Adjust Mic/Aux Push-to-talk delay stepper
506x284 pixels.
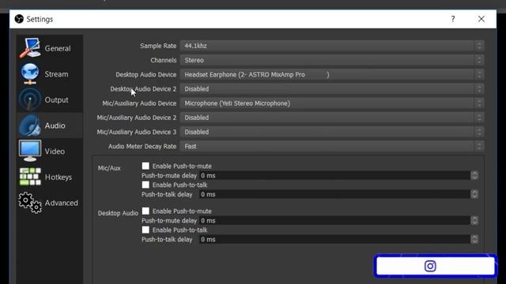[x=474, y=195]
